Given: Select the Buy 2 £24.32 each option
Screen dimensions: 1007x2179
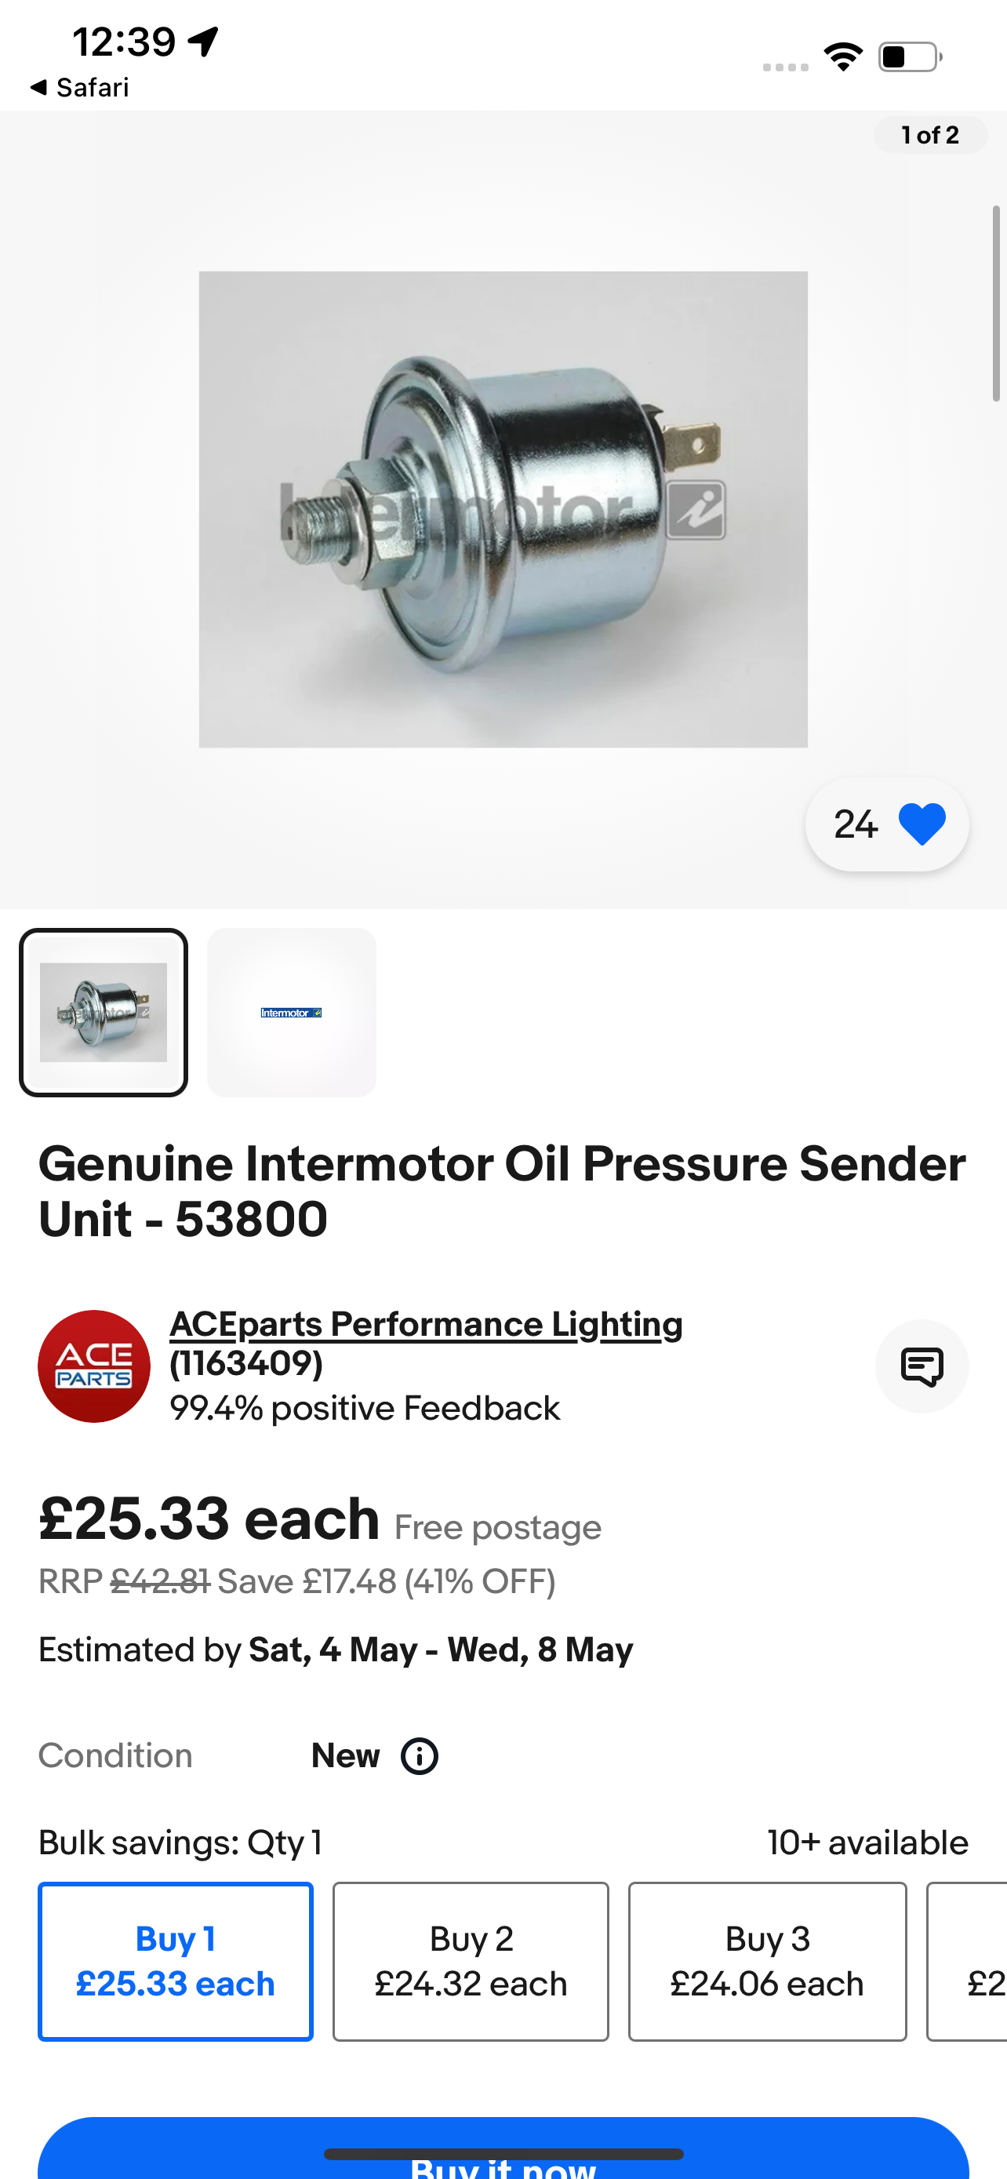Looking at the screenshot, I should pos(471,1961).
